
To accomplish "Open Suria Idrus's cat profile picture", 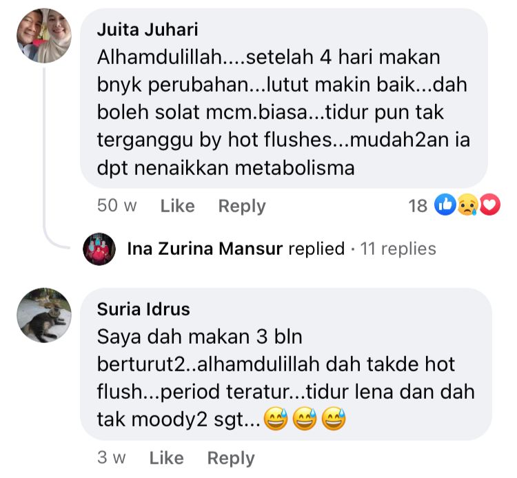I will click(x=44, y=315).
